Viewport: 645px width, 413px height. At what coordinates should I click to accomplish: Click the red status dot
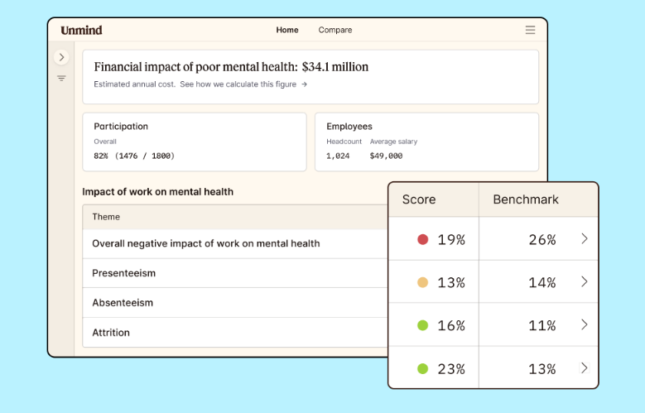click(x=422, y=240)
